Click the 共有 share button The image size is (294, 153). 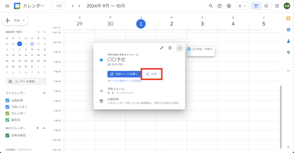pyautogui.click(x=151, y=74)
